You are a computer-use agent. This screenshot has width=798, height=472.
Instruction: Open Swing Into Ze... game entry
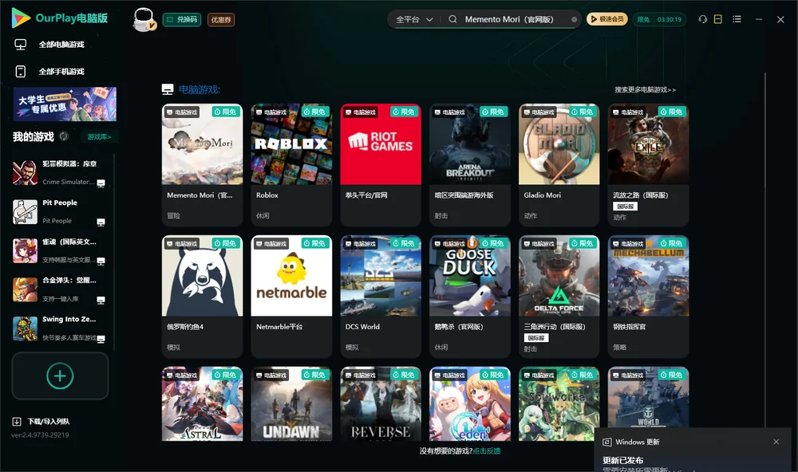pyautogui.click(x=60, y=328)
